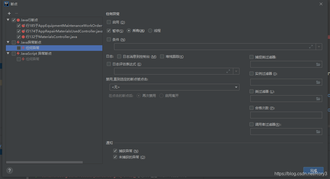The height and width of the screenshot is (179, 330).
Task: Uncheck 未捕获的异常 (O) checkbox
Action: [x=115, y=157]
